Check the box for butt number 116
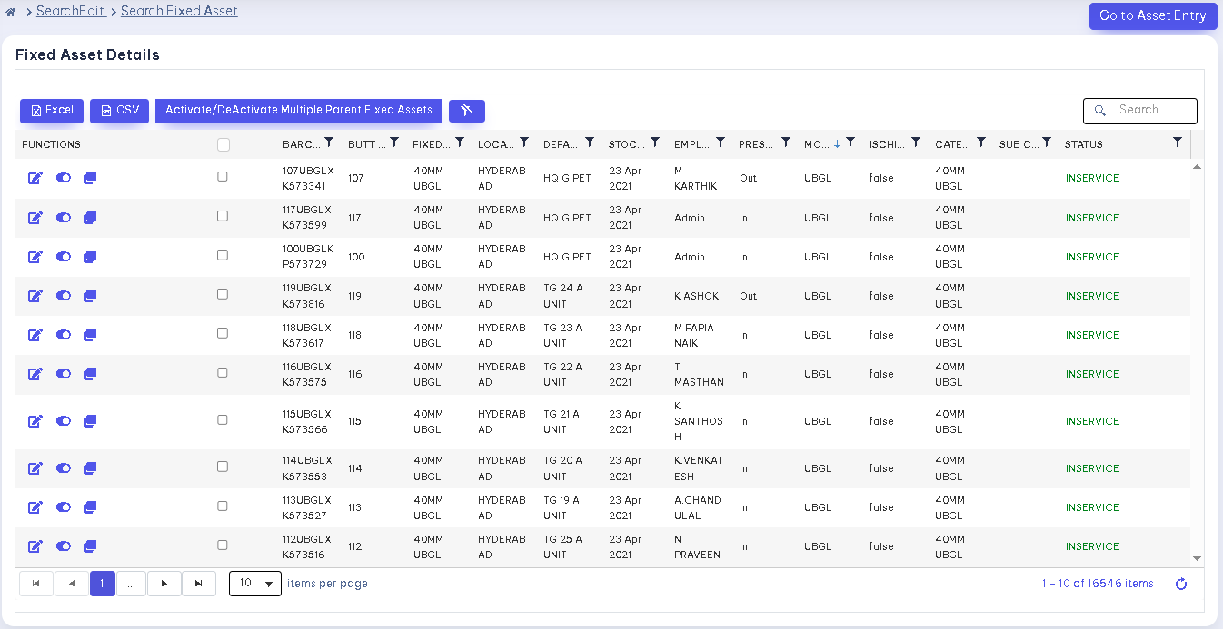This screenshot has width=1223, height=629. [x=223, y=372]
